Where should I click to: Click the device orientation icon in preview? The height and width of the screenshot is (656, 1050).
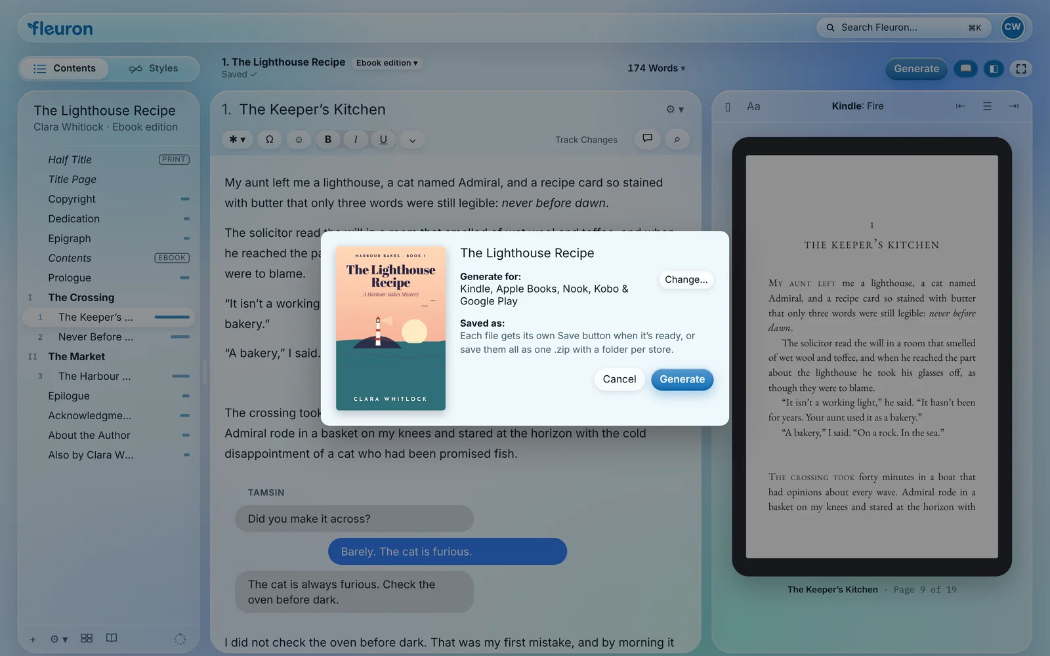727,107
